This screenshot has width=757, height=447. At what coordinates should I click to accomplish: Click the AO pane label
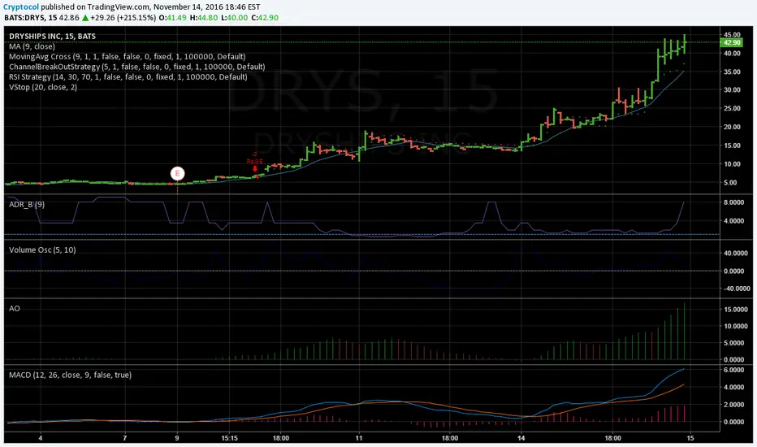coord(15,308)
